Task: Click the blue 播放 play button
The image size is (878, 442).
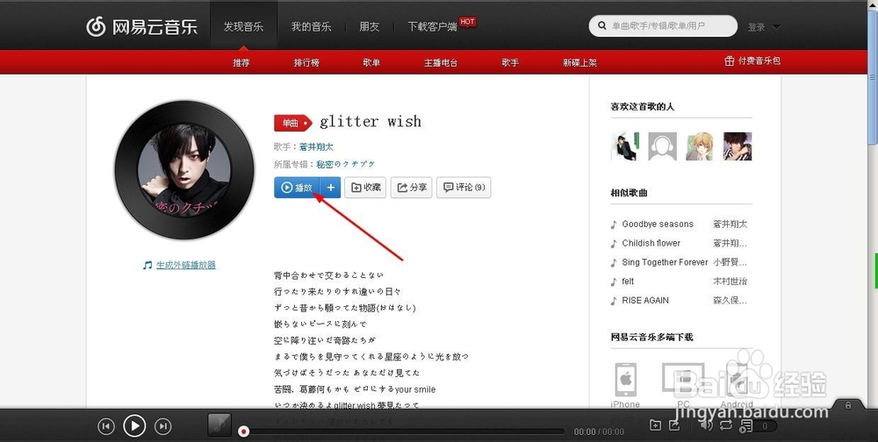Action: [x=297, y=188]
